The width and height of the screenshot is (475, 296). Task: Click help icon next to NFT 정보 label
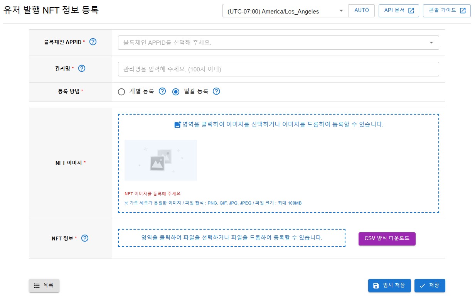[x=85, y=238]
